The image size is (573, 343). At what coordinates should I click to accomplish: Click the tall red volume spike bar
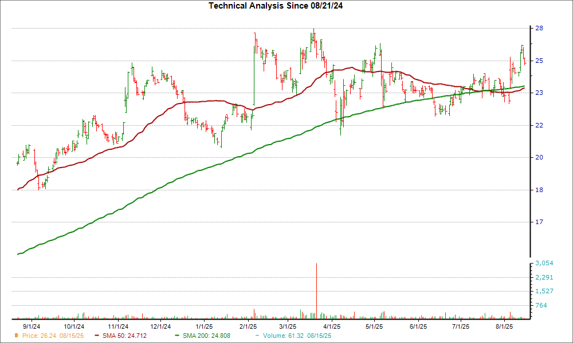pyautogui.click(x=316, y=291)
